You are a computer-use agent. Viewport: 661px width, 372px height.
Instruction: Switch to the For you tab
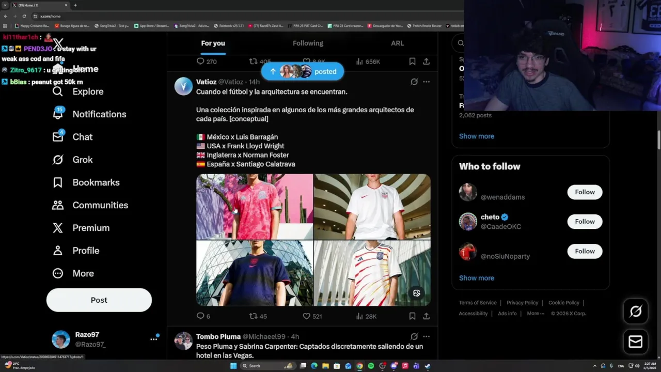click(213, 43)
